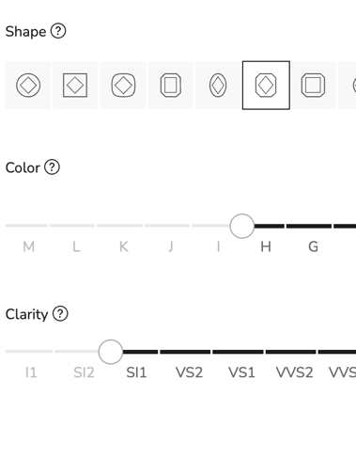Image resolution: width=356 pixels, height=459 pixels.
Task: Select the princess cut shape
Action: (75, 86)
